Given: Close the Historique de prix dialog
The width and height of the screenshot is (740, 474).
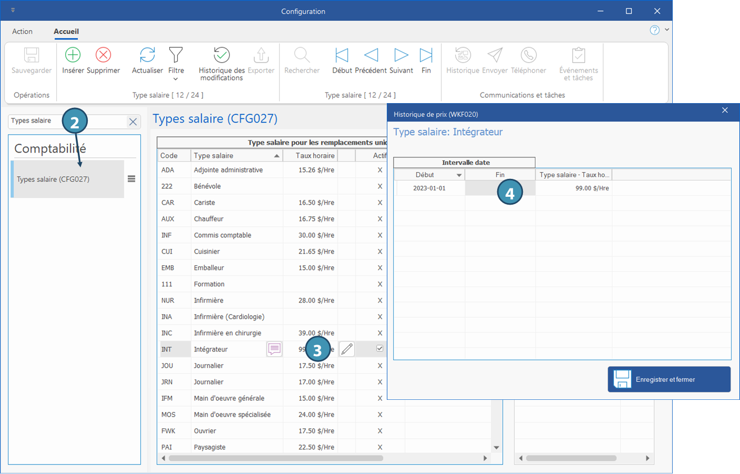Looking at the screenshot, I should click(x=725, y=110).
